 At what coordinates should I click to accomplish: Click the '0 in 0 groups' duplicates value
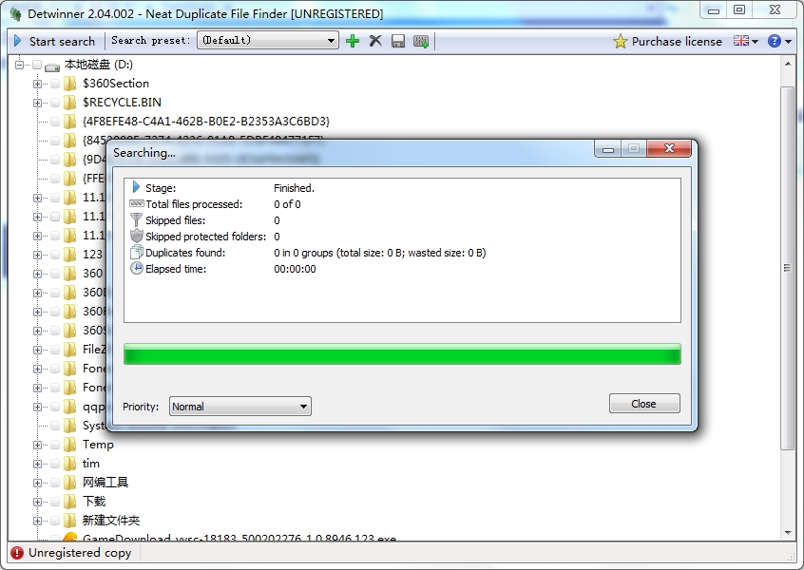380,253
